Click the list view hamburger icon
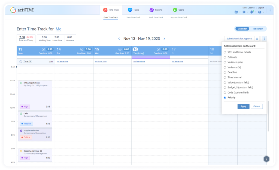The image size is (279, 170). point(257,39)
